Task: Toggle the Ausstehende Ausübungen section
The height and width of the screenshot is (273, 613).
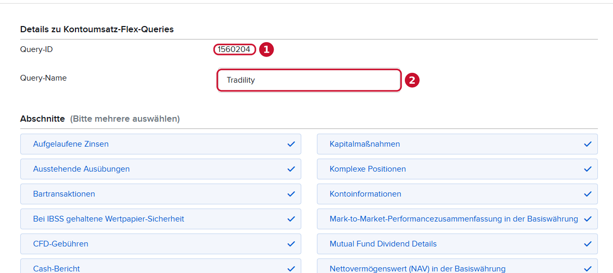Action: 161,169
